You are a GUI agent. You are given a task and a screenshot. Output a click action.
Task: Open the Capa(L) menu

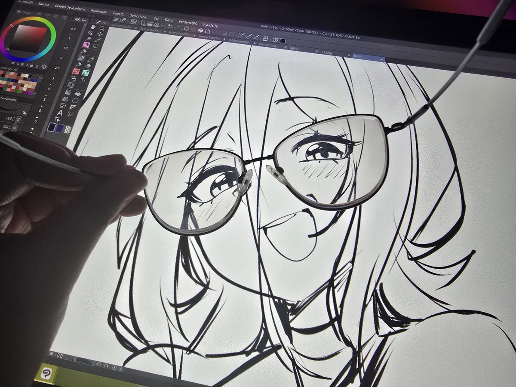click(119, 14)
